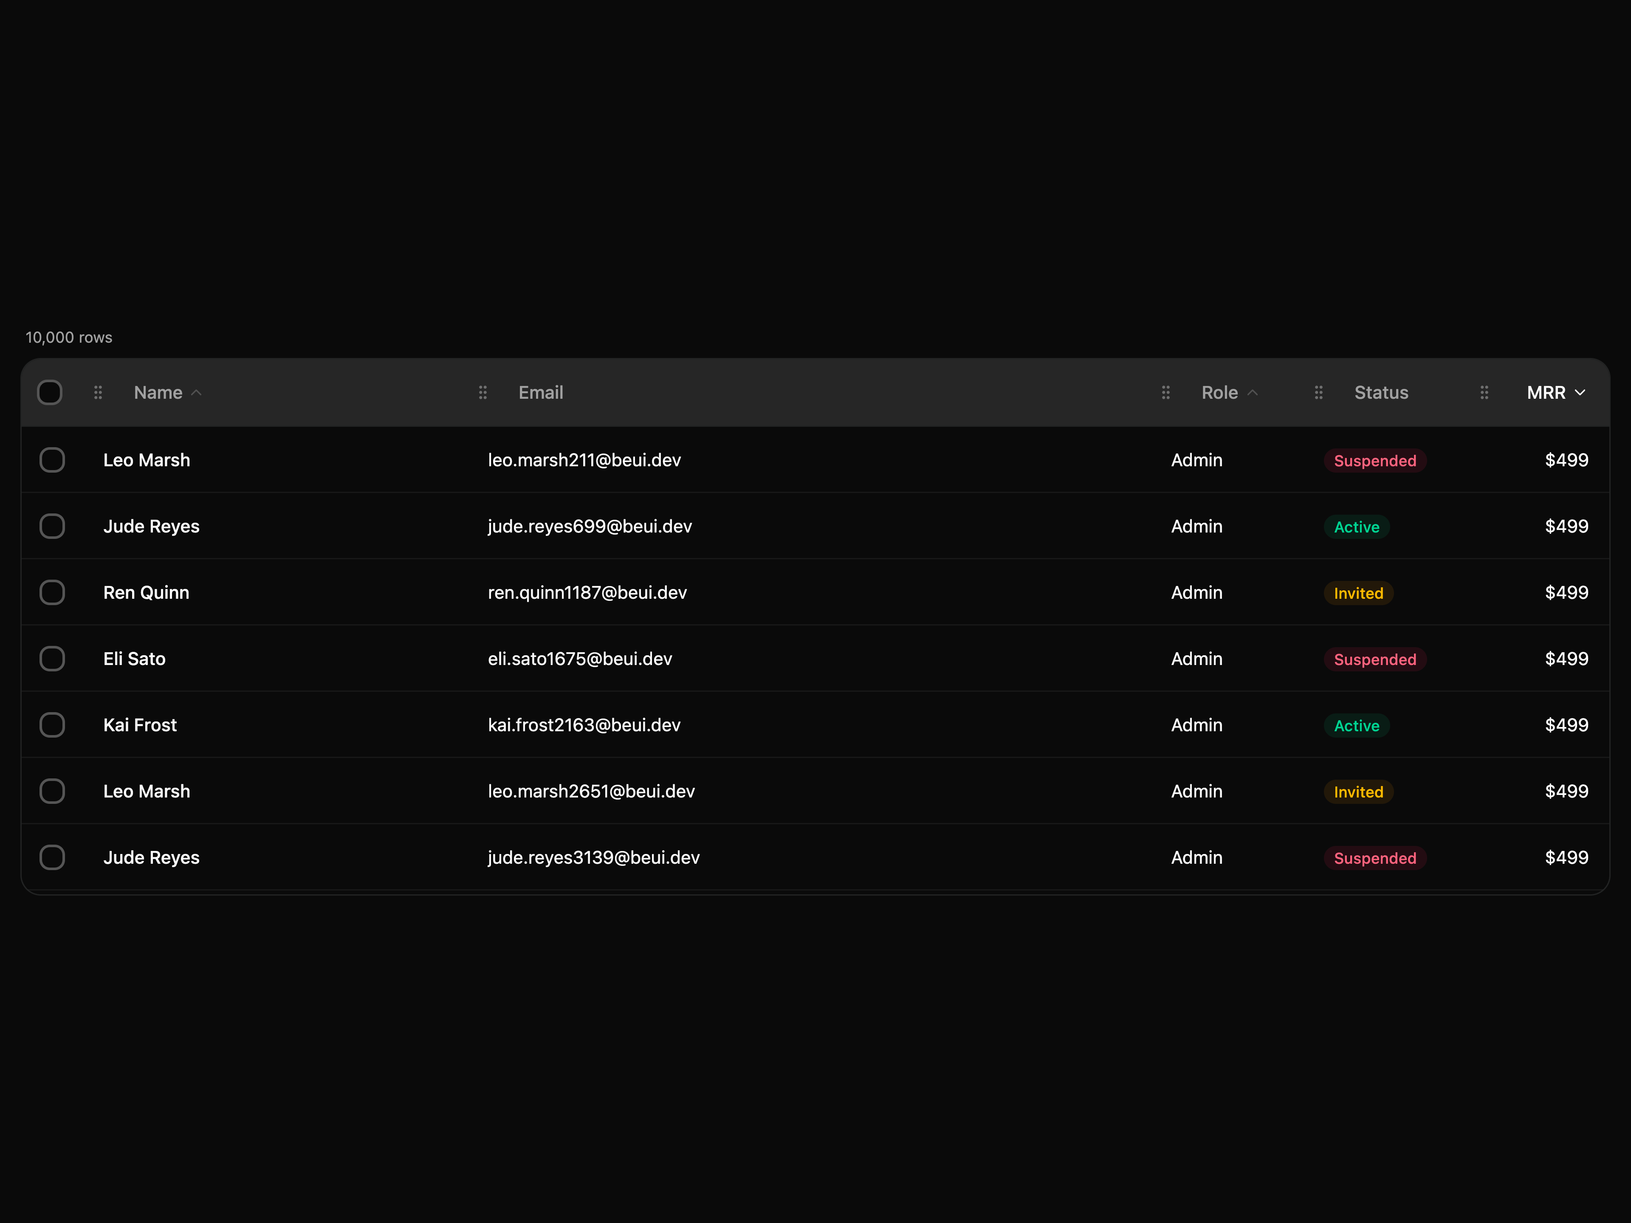1631x1223 pixels.
Task: Check the row for leo.marsh211@beui.dev
Action: click(x=52, y=460)
